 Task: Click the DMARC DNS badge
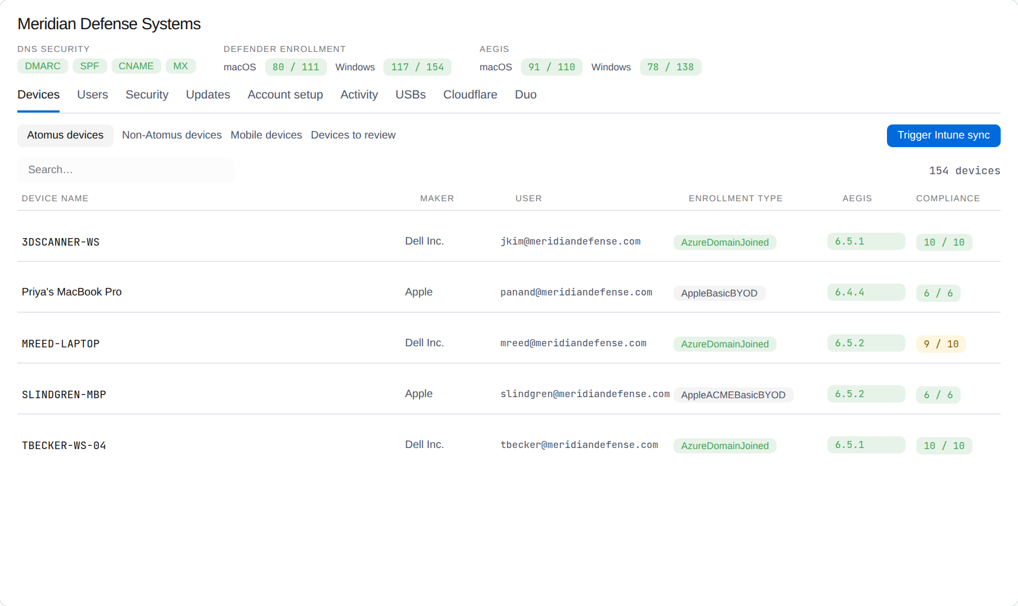[43, 66]
